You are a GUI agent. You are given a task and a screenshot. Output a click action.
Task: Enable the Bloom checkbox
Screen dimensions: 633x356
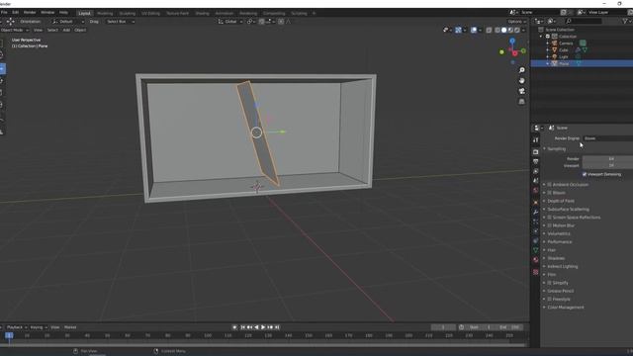(x=550, y=193)
